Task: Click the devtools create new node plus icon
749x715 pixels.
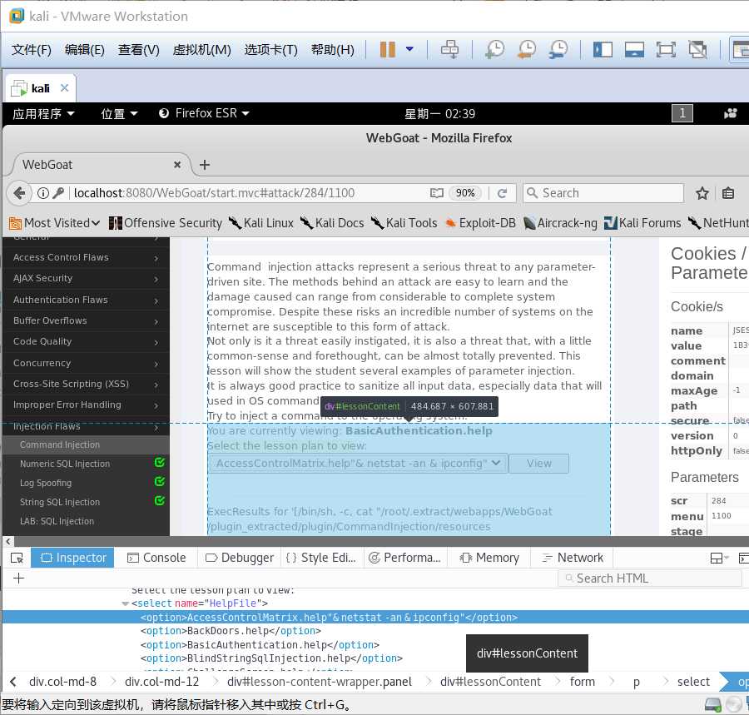Action: (18, 578)
